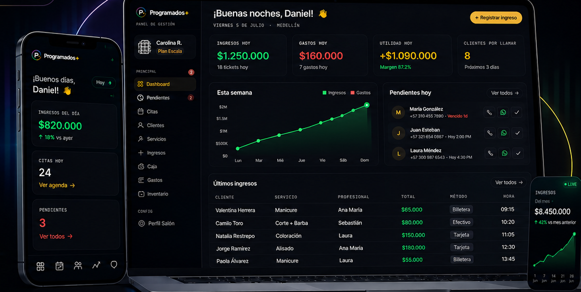581x292 pixels.
Task: Open clients tab on phone bottom bar
Action: 78,265
